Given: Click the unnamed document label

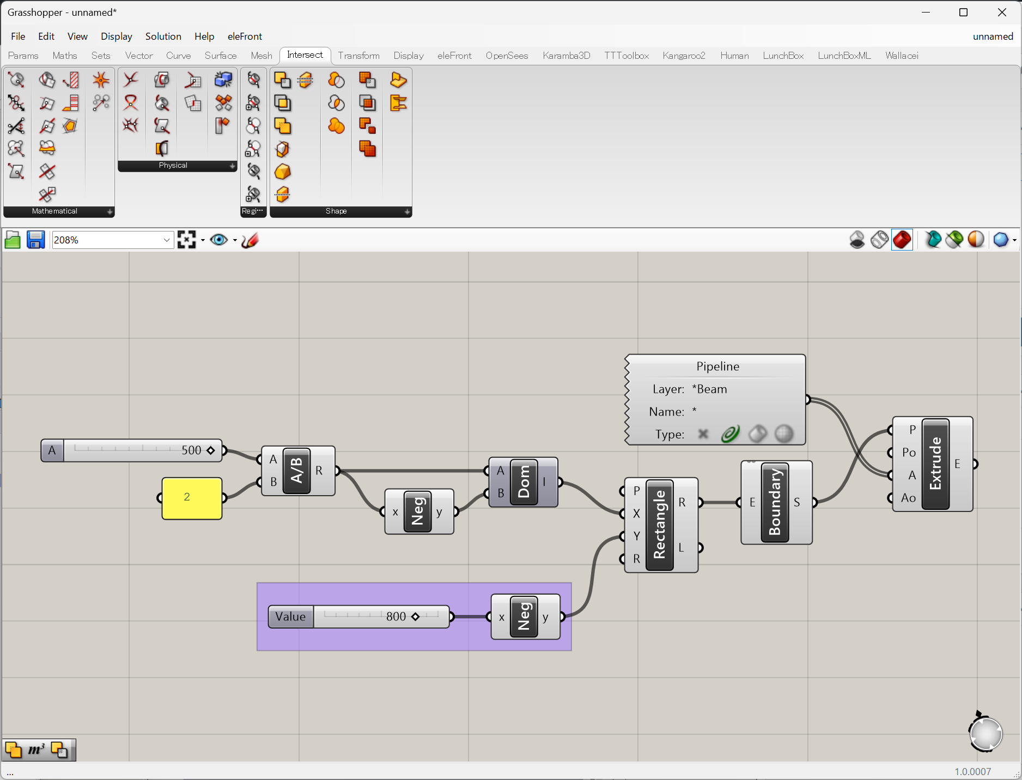Looking at the screenshot, I should click(993, 36).
